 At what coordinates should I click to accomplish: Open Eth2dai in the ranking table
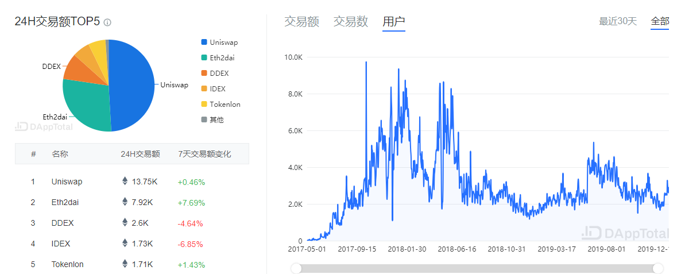pos(65,202)
